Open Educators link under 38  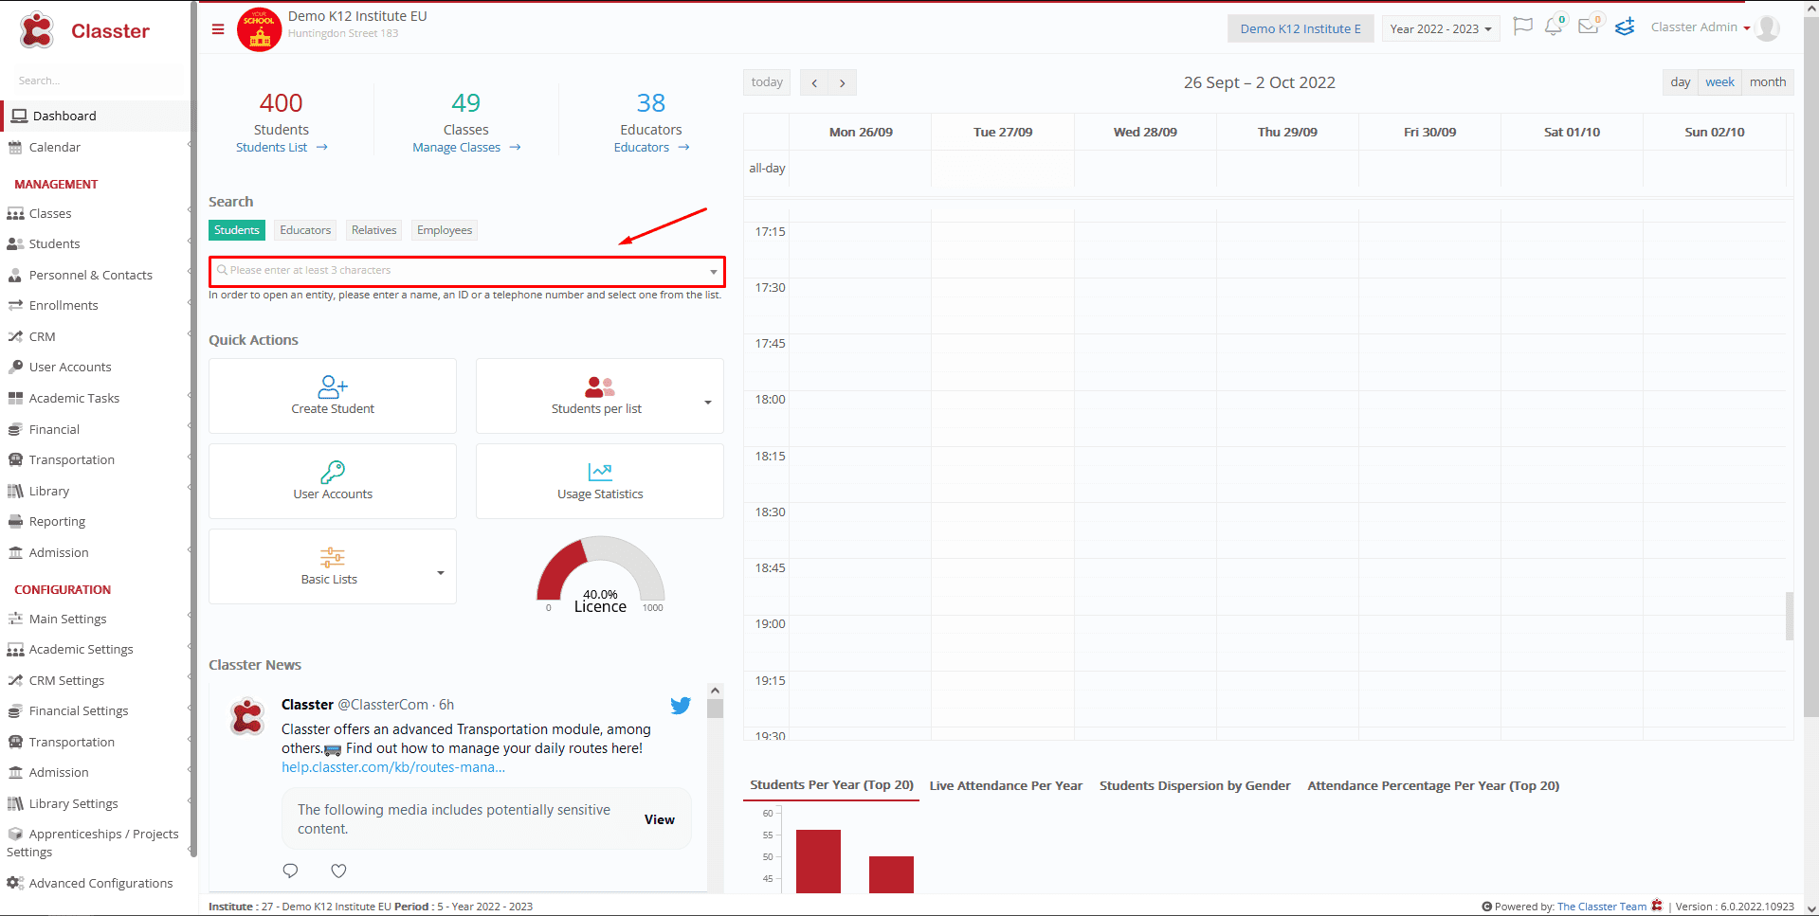[x=651, y=147]
